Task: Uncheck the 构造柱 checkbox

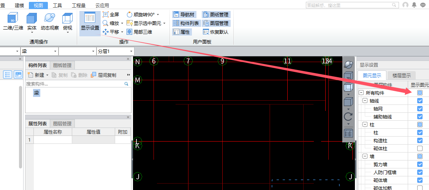Action: click(420, 140)
